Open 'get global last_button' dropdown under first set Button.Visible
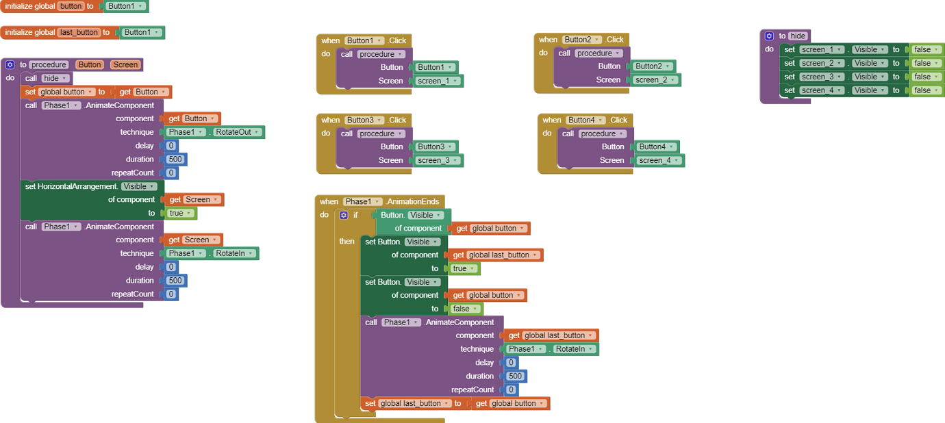Viewport: 945px width, 423px height. coord(503,255)
